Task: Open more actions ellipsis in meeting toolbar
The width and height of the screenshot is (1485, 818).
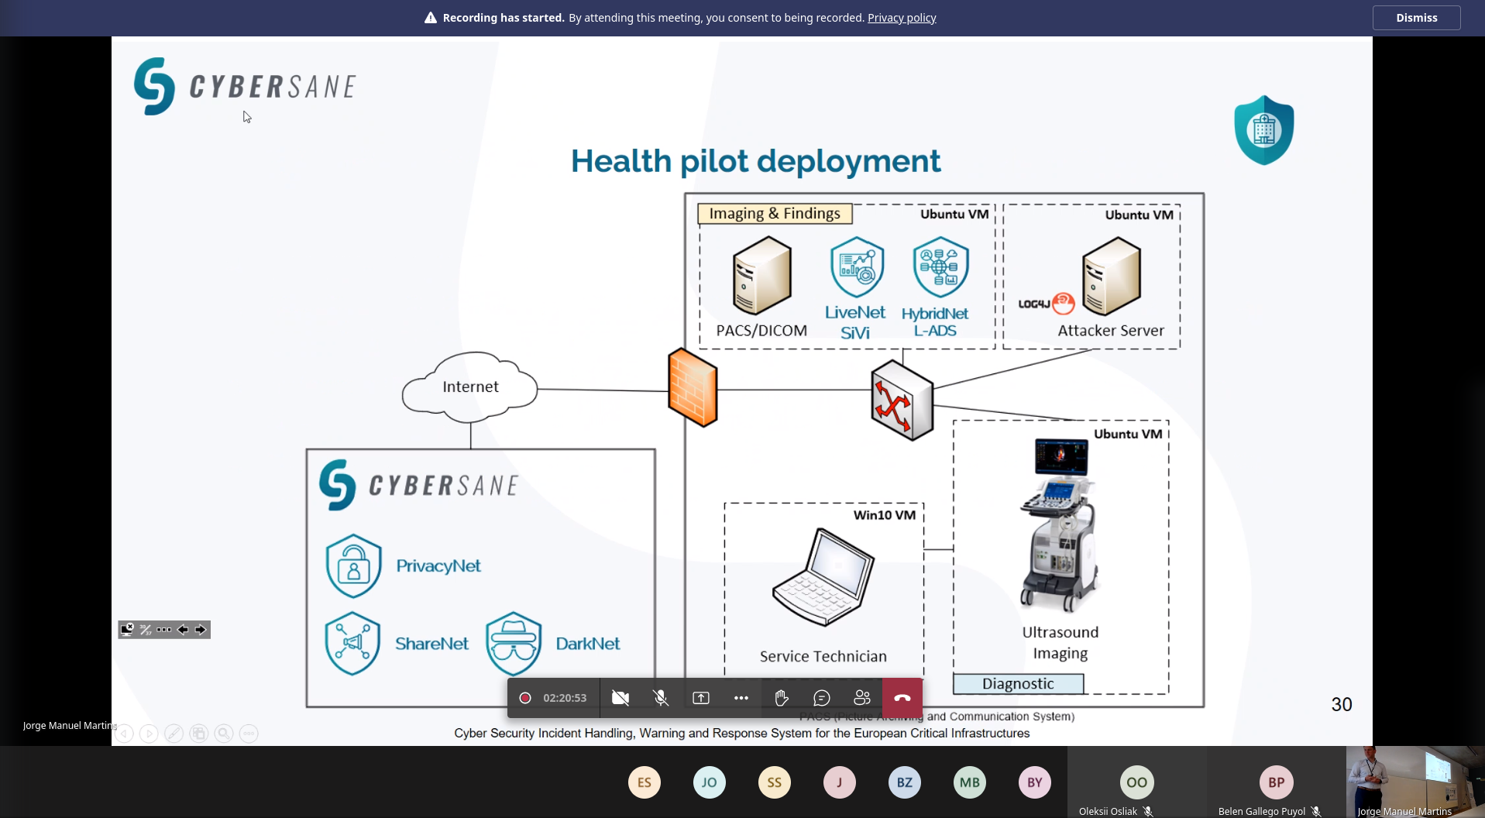Action: click(741, 698)
